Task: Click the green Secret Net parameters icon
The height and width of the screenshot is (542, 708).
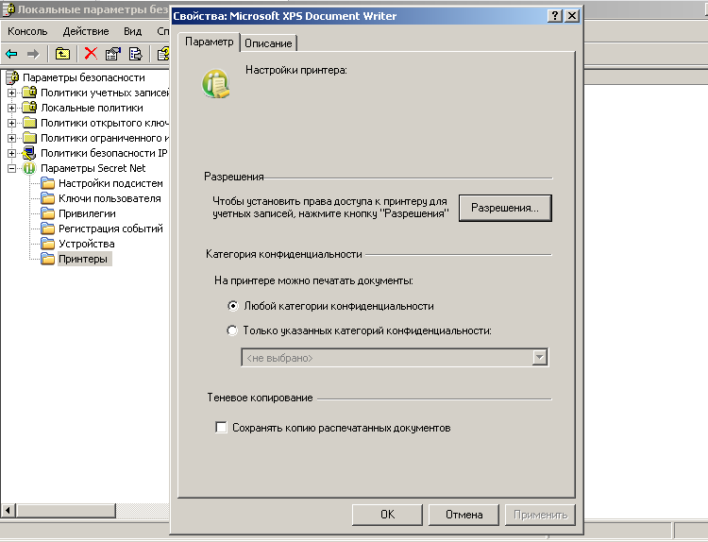Action: [x=29, y=168]
